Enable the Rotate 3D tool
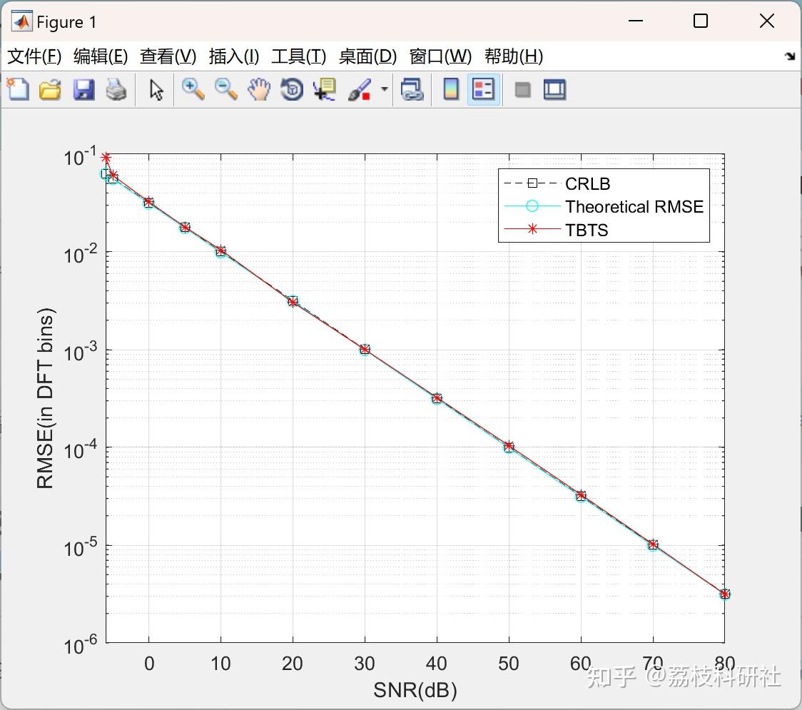Screen dimensions: 802x710 [x=292, y=89]
